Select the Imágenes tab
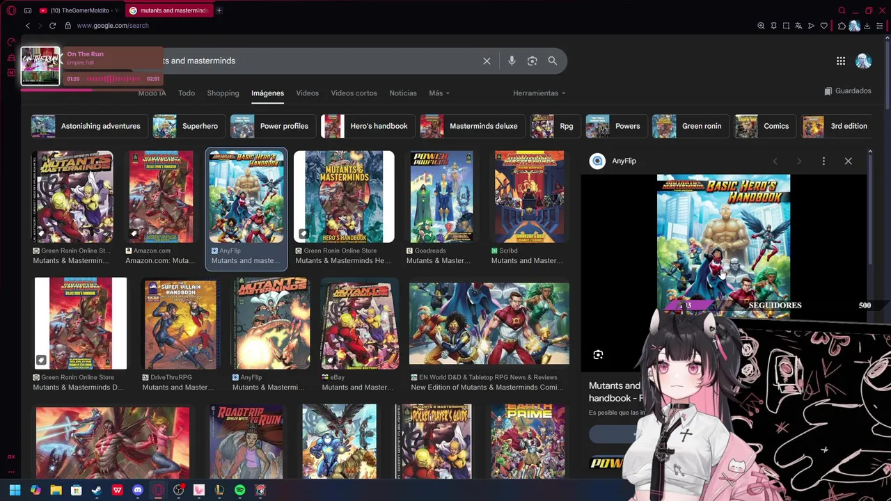The image size is (891, 501). pyautogui.click(x=267, y=93)
